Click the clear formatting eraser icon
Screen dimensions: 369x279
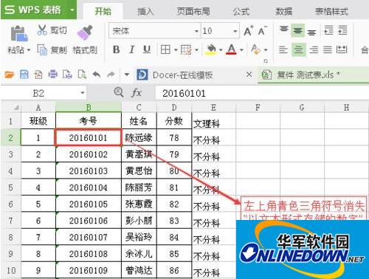point(256,49)
